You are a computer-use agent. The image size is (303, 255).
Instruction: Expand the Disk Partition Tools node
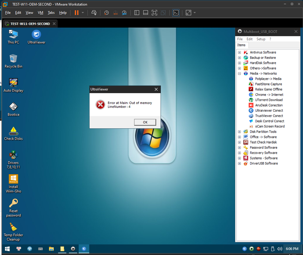(239, 132)
